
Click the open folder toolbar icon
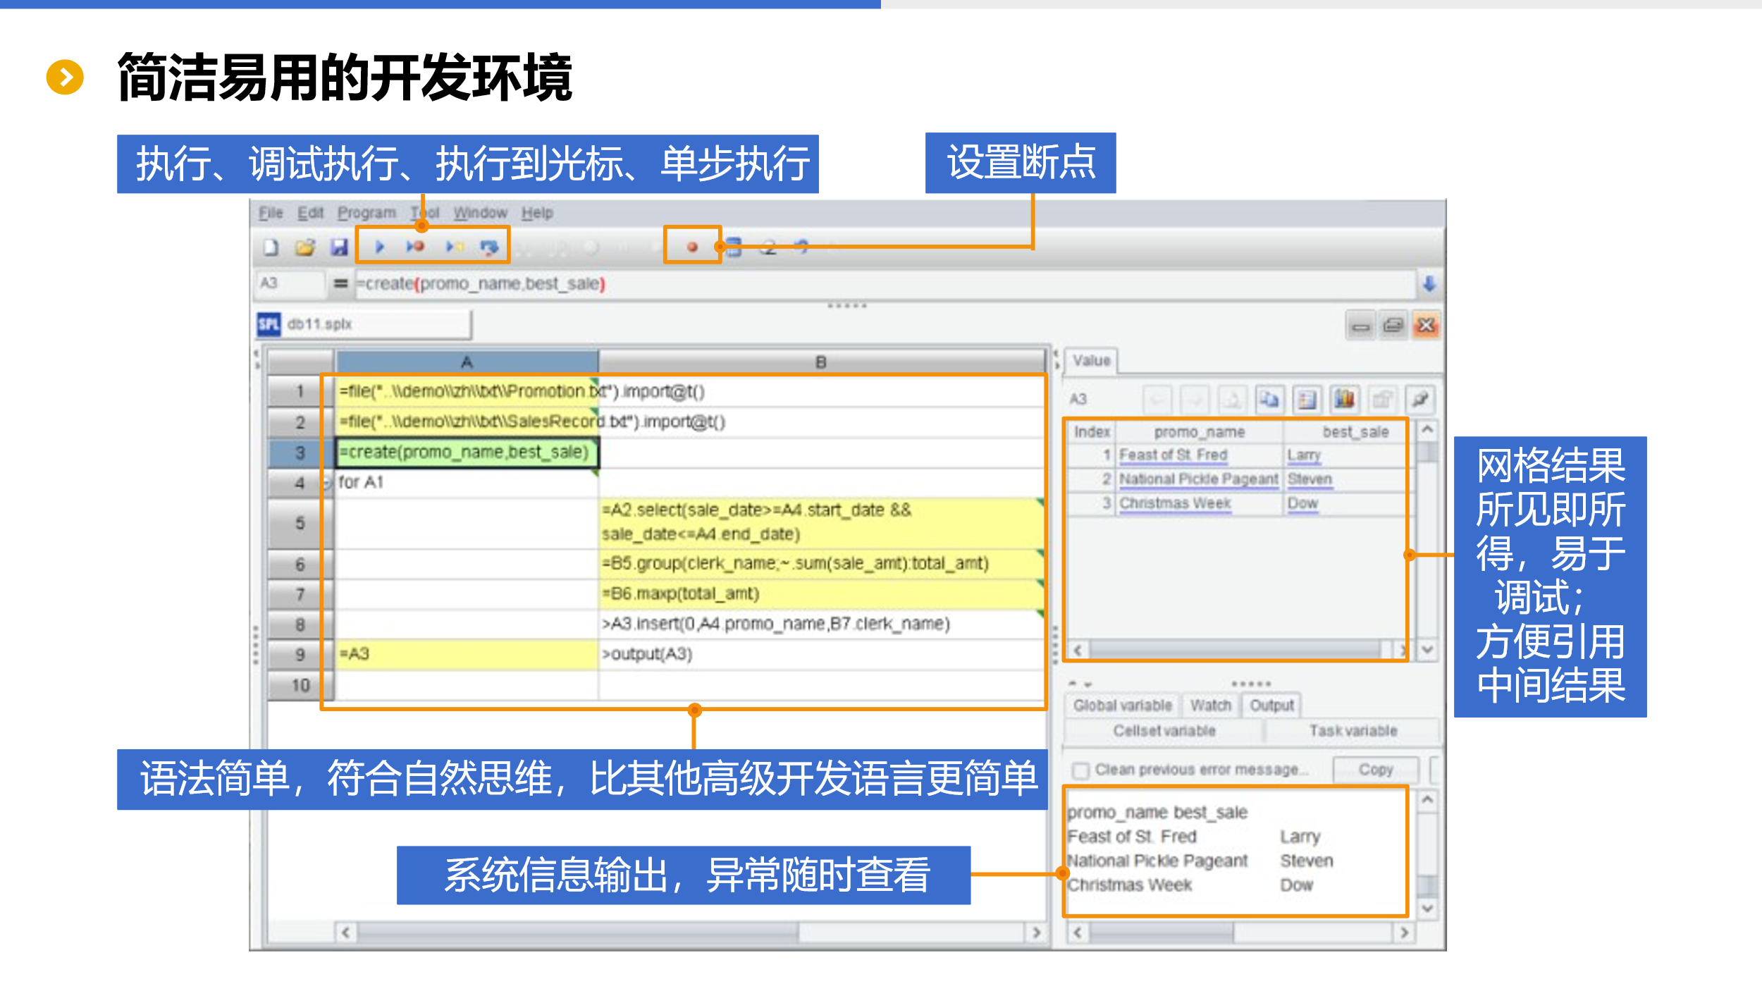tap(305, 247)
